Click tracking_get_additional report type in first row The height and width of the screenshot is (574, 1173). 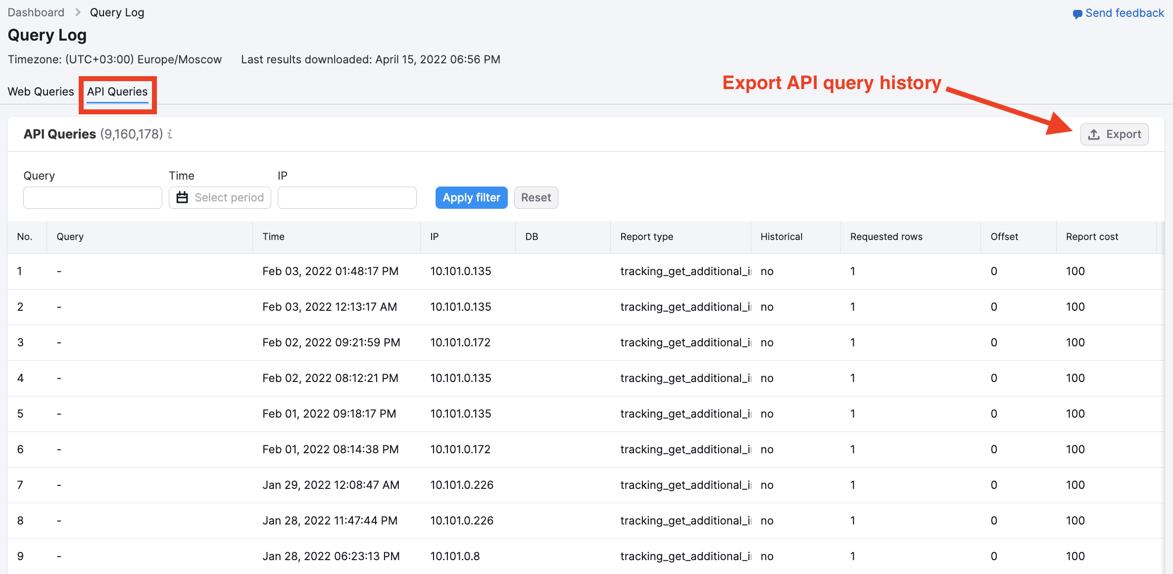tap(685, 271)
